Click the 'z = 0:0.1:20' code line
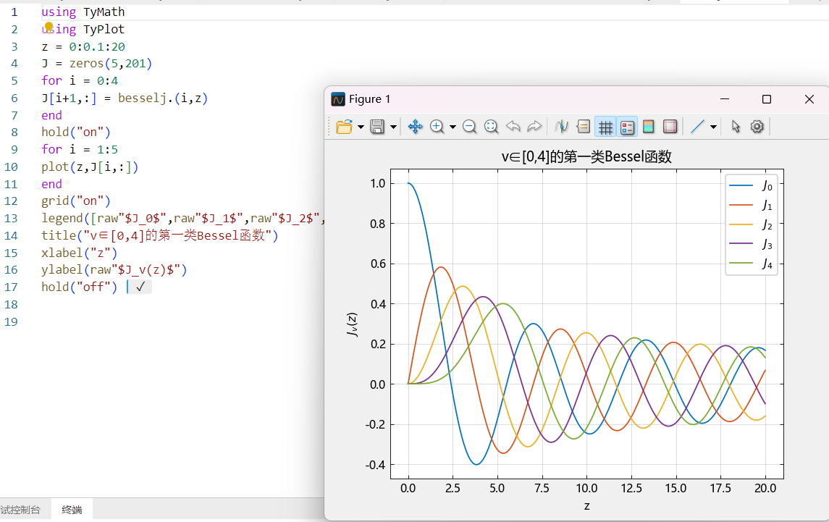Image resolution: width=829 pixels, height=522 pixels. click(83, 46)
